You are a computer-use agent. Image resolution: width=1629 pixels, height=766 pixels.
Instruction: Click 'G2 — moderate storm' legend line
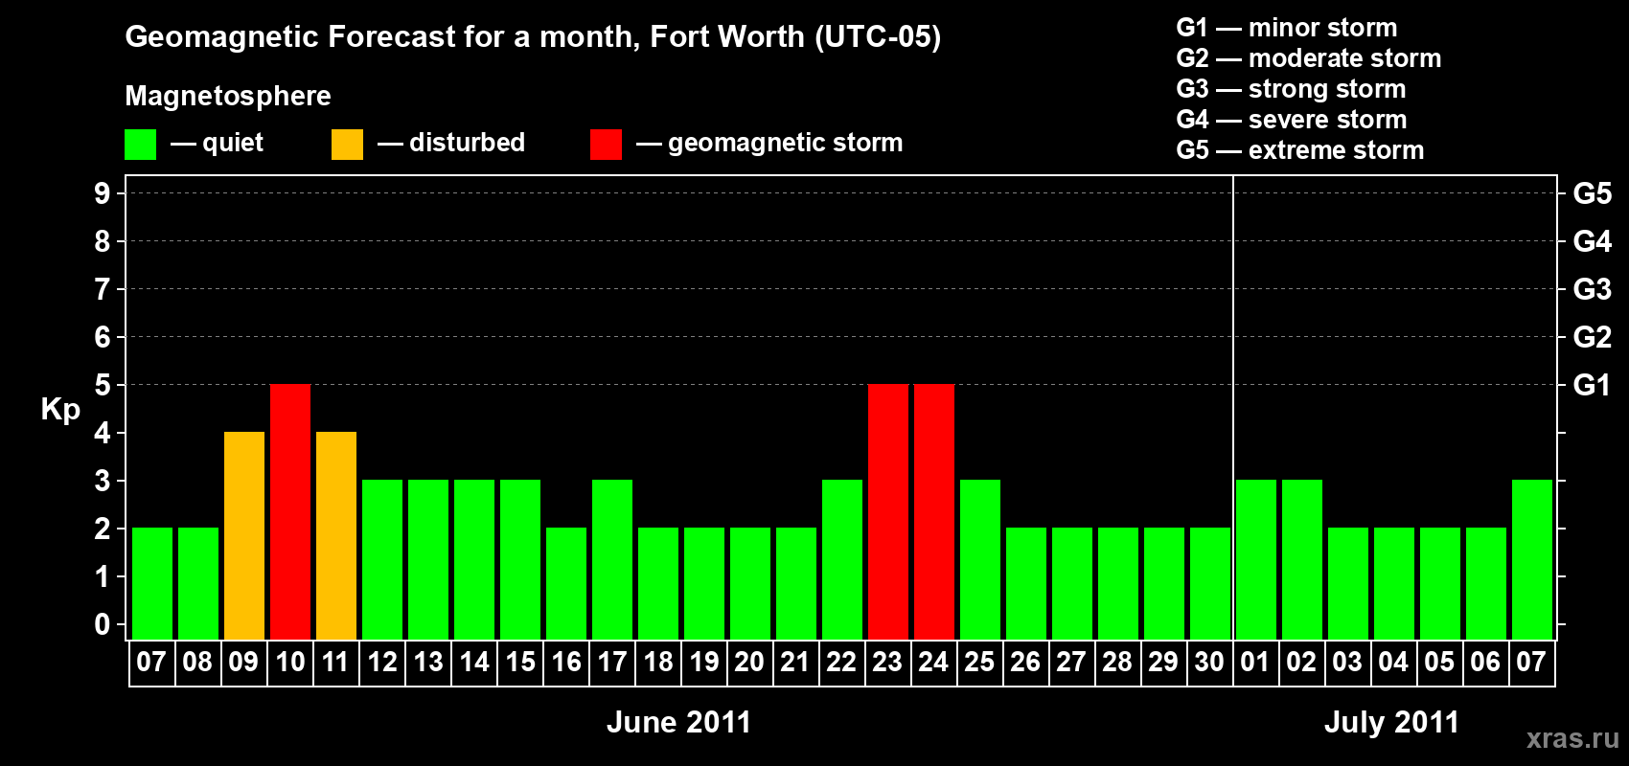(x=1309, y=58)
